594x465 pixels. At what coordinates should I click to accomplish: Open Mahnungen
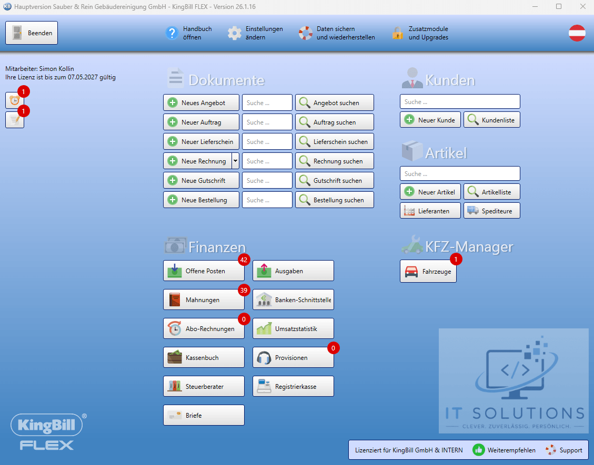click(x=204, y=299)
